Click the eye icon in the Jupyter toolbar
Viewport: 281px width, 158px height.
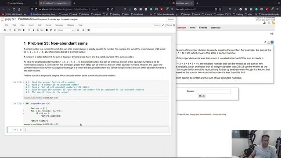[83, 30]
